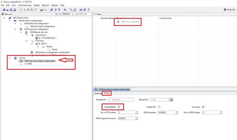Click the Delete (X) toolbar icon
The image size is (237, 140).
(36, 10)
